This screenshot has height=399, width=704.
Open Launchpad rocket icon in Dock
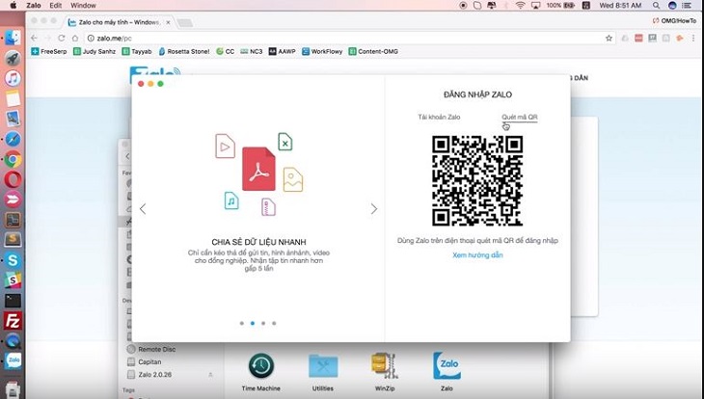click(13, 58)
